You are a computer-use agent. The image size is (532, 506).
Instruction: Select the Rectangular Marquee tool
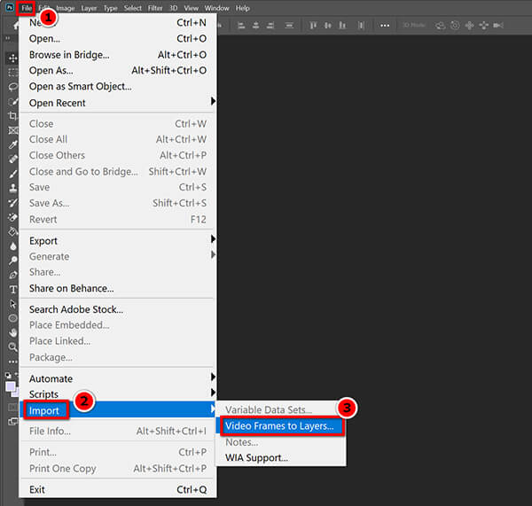coord(13,73)
